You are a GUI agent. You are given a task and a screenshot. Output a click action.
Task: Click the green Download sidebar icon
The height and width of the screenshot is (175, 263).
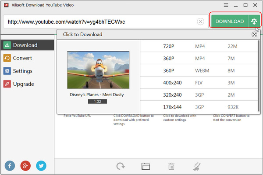click(7, 45)
